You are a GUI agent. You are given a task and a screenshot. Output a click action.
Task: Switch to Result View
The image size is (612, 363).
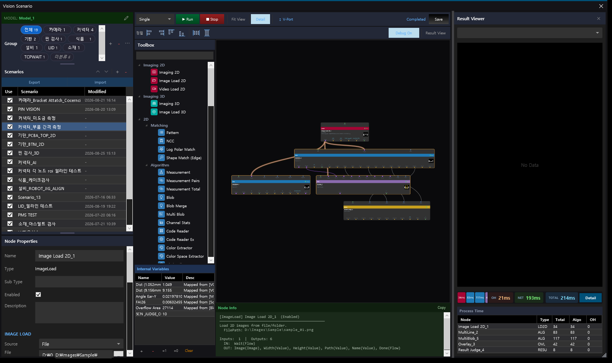coord(435,33)
